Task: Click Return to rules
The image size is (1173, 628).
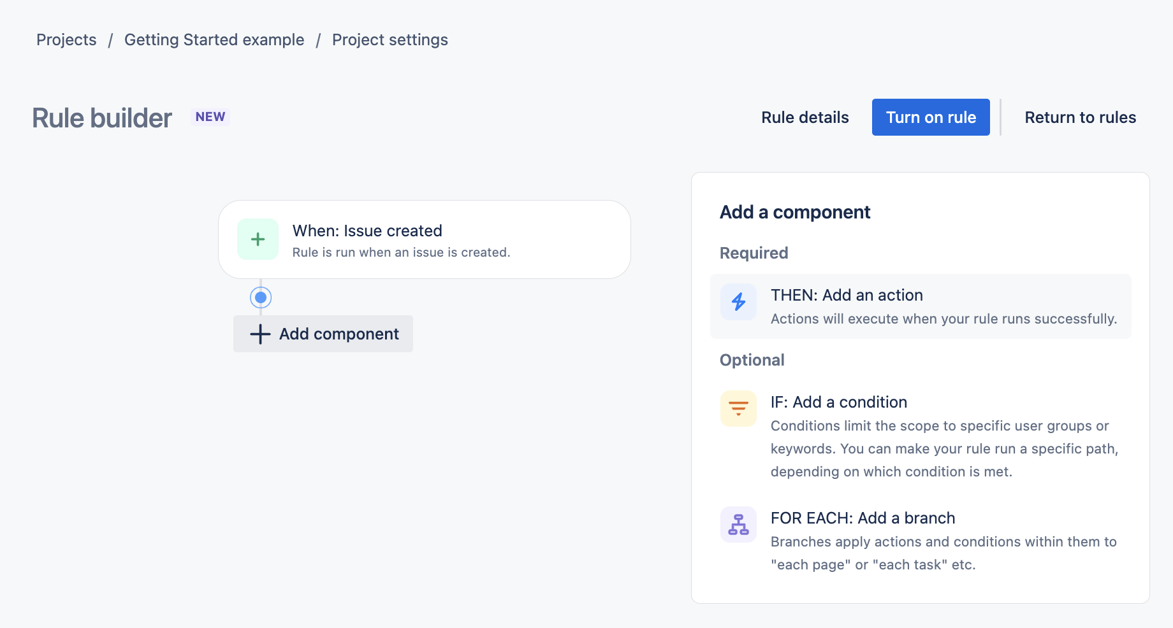Action: point(1080,117)
